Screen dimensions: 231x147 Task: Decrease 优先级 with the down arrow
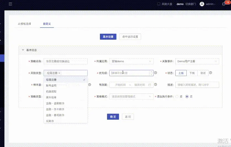[x=151, y=74]
